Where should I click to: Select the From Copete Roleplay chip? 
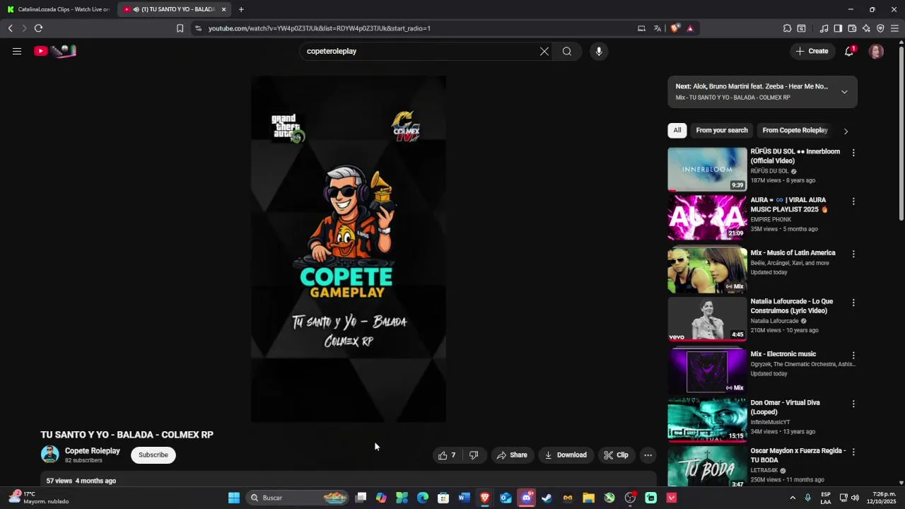[x=795, y=130]
